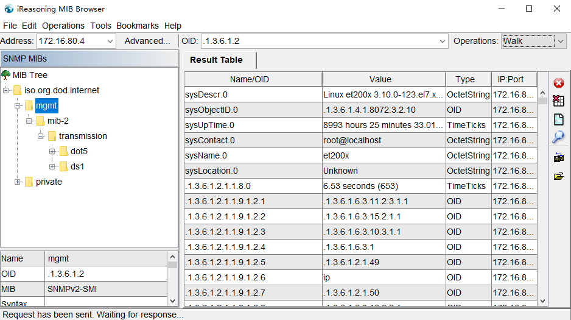This screenshot has height=320, width=571.
Task: Click the save results disk icon
Action: [559, 158]
